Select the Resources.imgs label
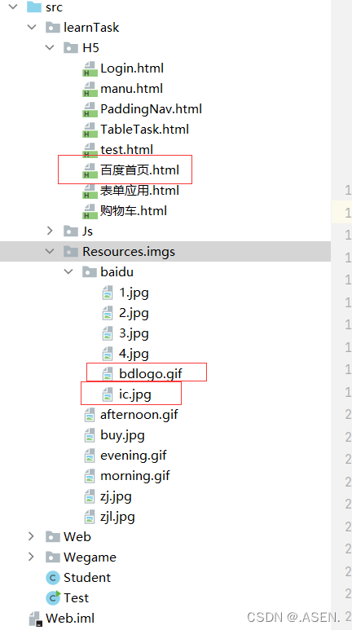 click(x=129, y=252)
